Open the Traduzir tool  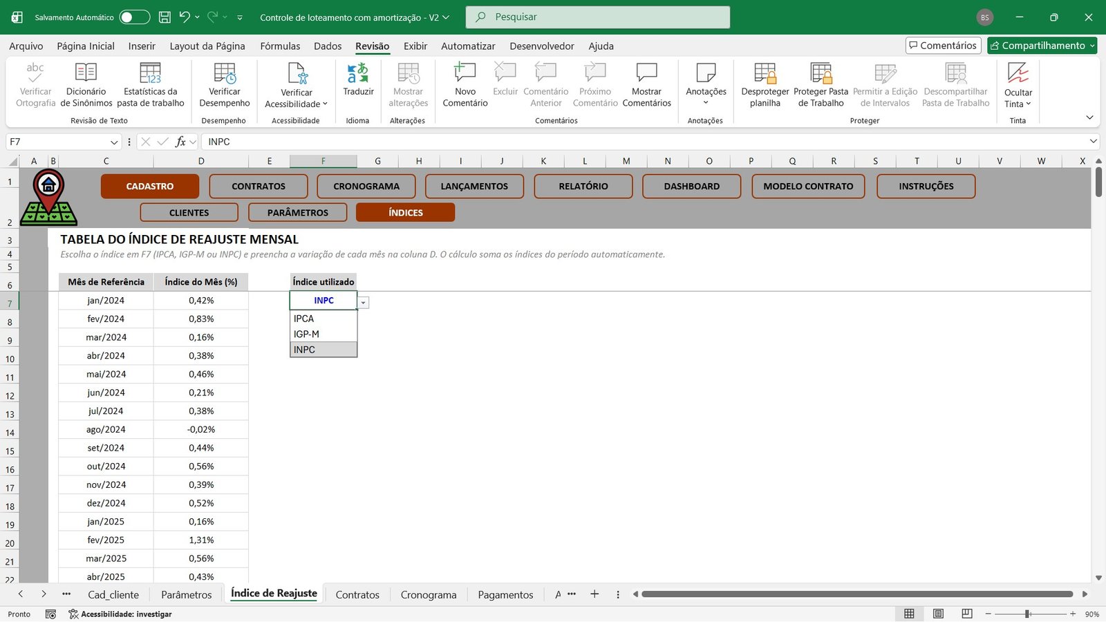358,79
